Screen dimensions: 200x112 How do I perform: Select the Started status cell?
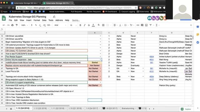pos(95,63)
